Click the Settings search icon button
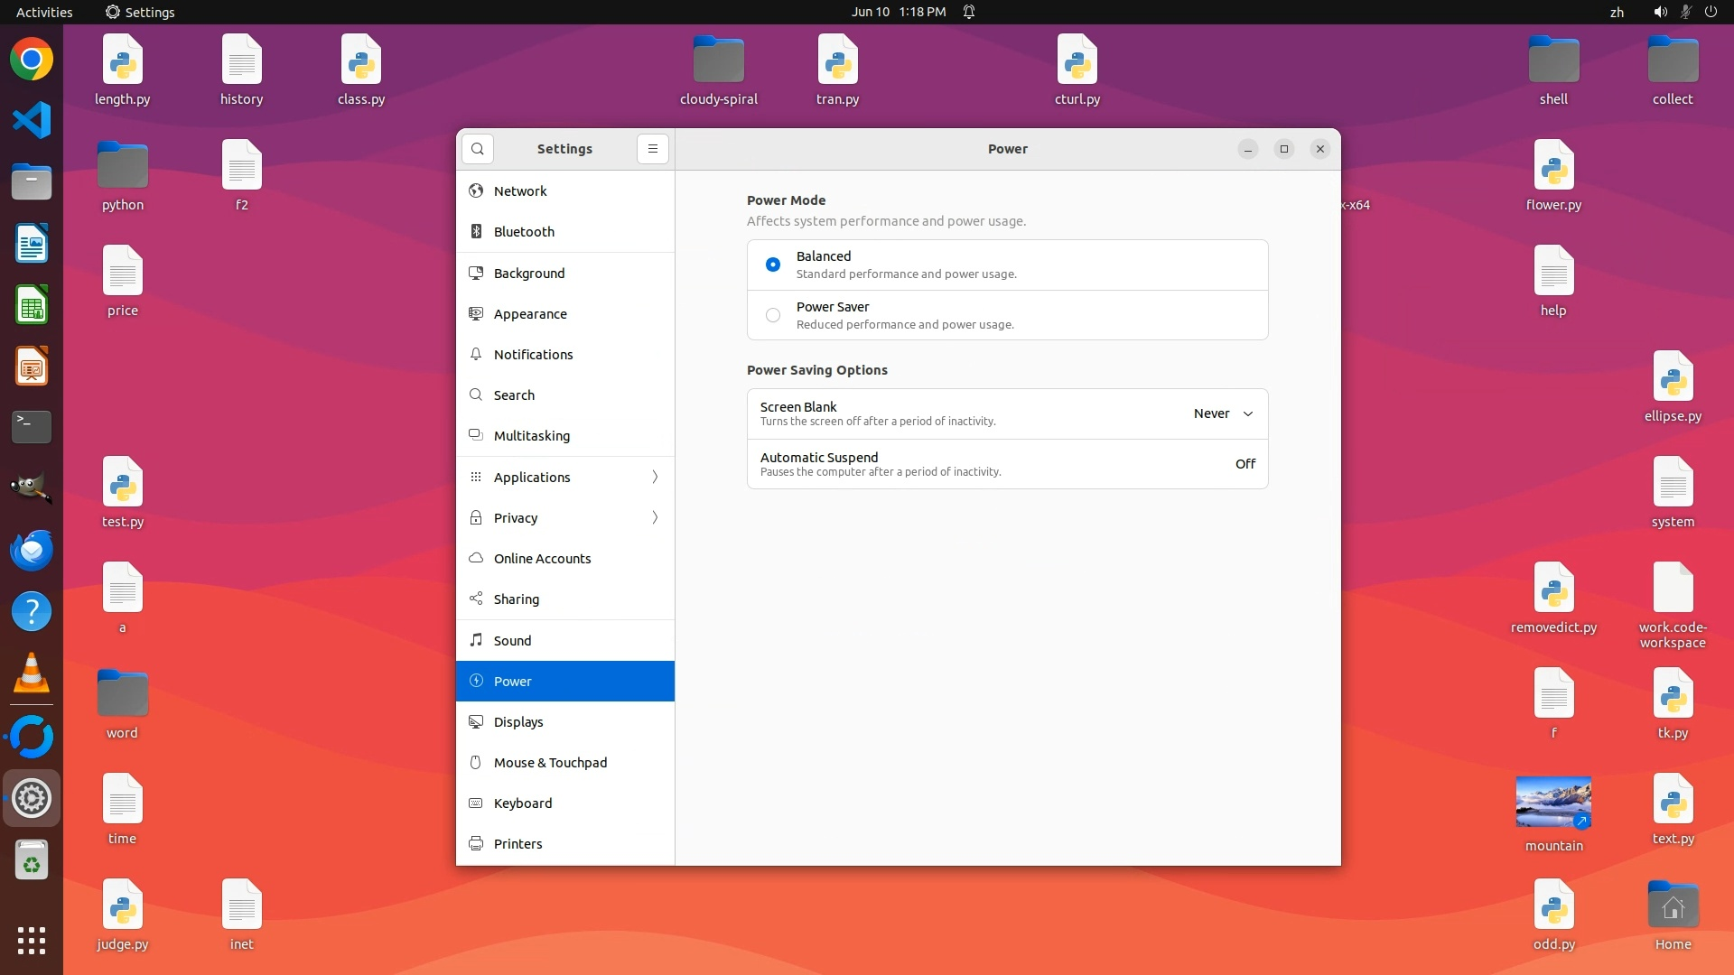This screenshot has height=975, width=1734. (478, 149)
